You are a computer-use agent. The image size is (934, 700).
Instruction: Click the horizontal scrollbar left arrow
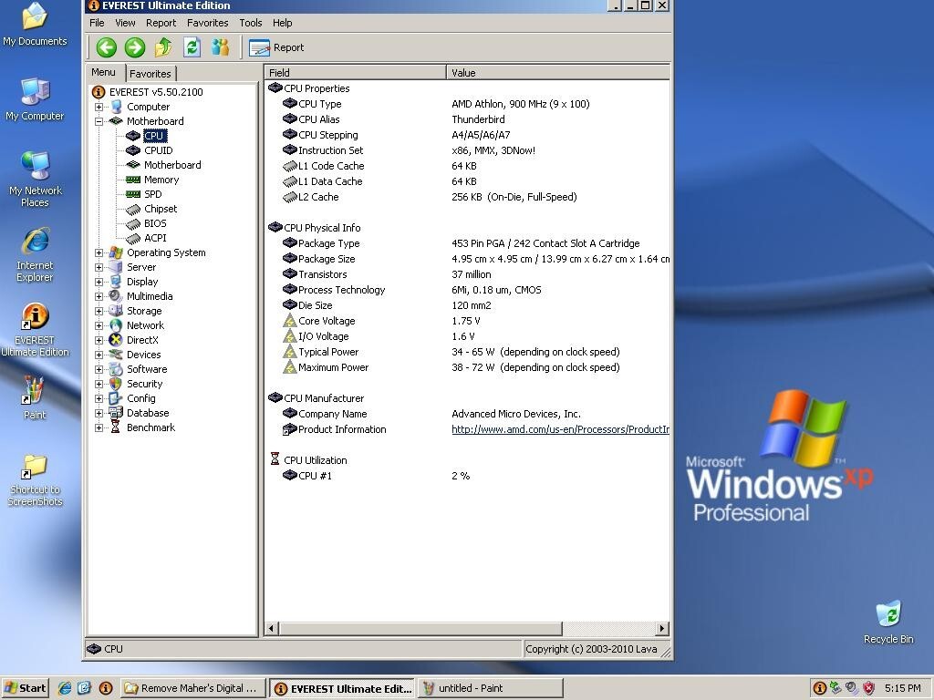272,628
